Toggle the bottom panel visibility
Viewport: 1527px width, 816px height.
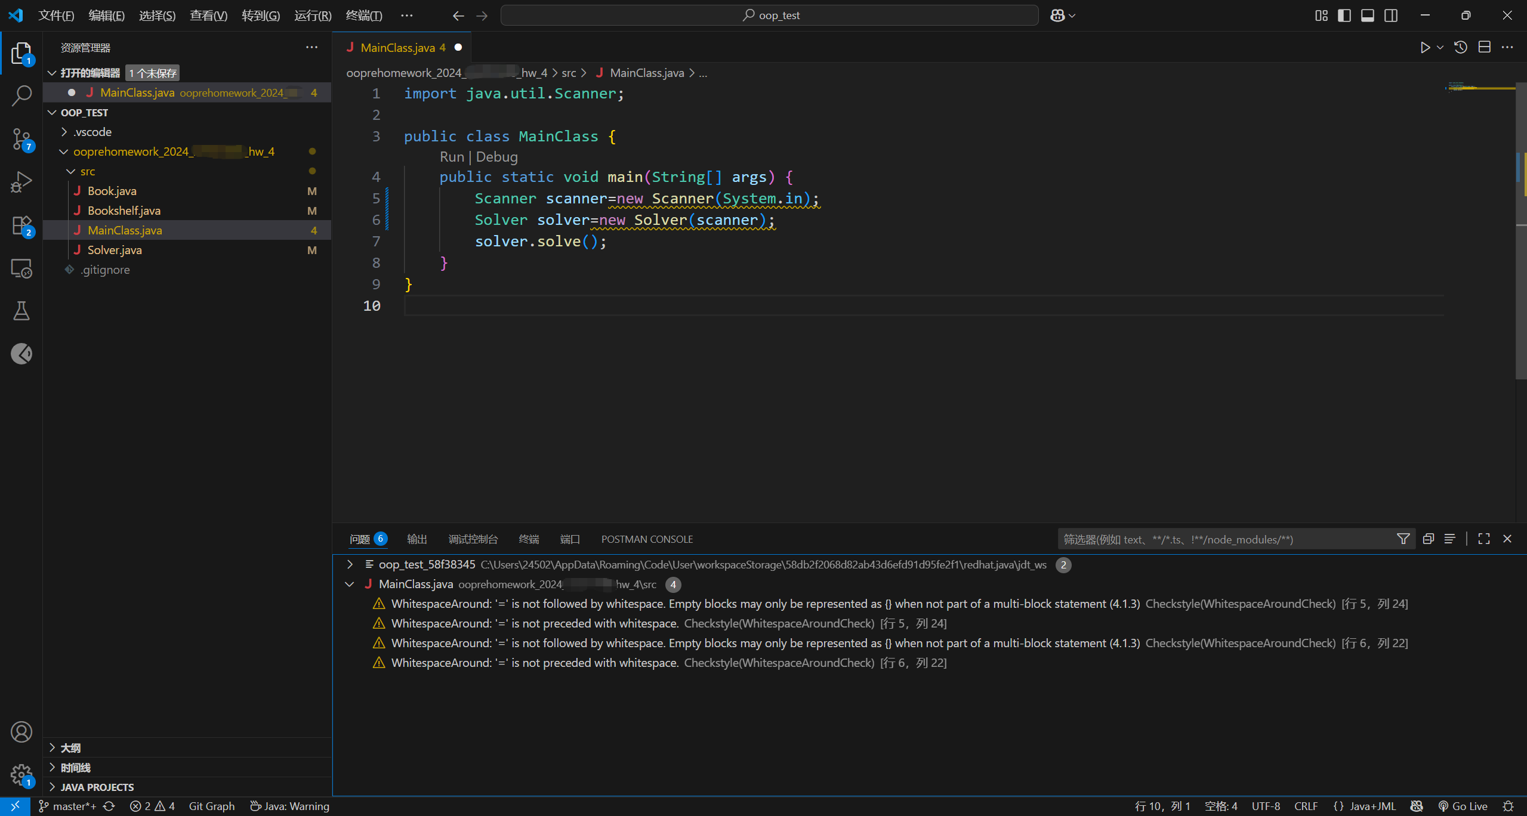[x=1368, y=16]
